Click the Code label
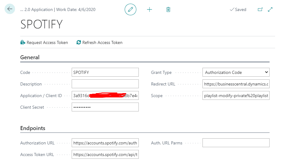295x167 pixels. coord(25,72)
